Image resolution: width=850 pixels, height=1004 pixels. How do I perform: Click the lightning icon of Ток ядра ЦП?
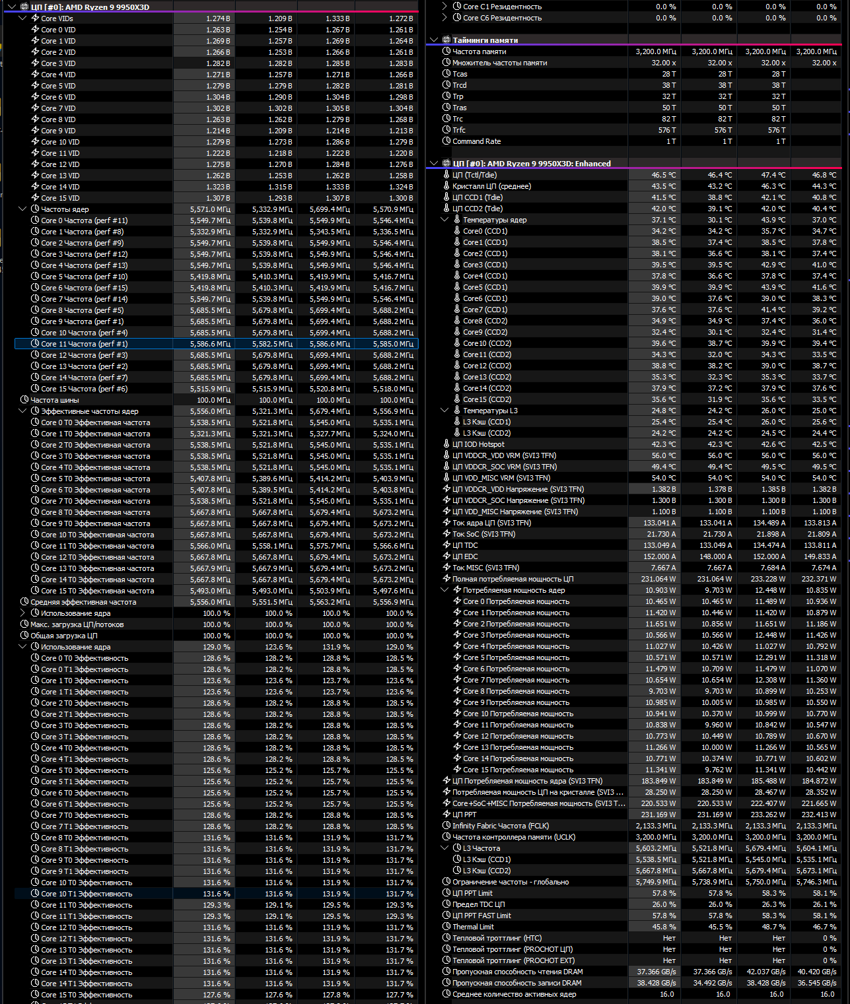446,523
